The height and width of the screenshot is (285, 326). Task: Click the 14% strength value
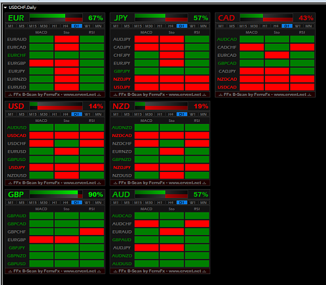pyautogui.click(x=96, y=106)
